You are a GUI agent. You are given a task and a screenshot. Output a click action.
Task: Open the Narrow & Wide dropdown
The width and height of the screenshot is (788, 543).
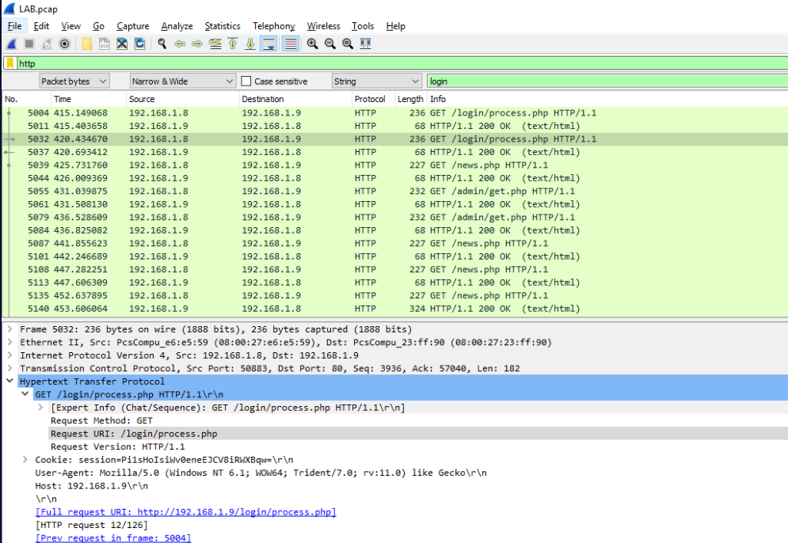coord(183,82)
